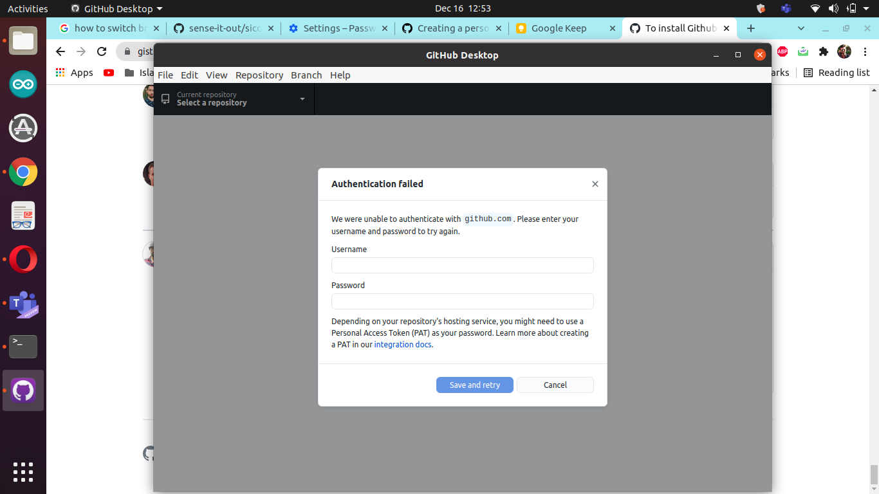The image size is (879, 494).
Task: Click the Mailtrack envelope extension icon
Action: [802, 51]
